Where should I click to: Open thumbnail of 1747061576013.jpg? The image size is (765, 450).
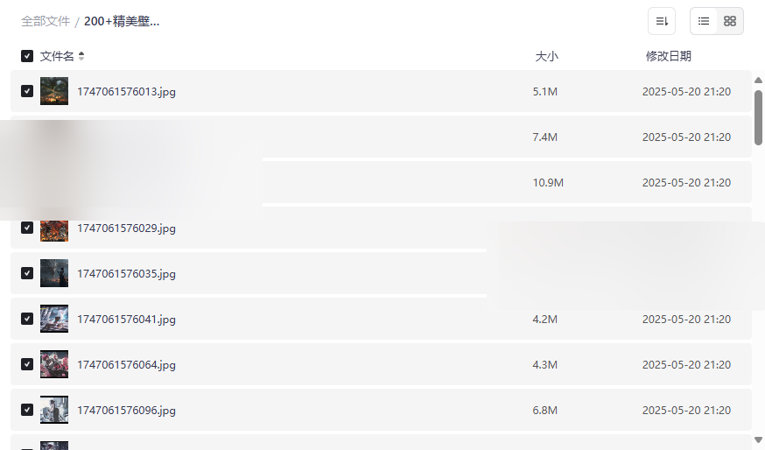point(54,91)
